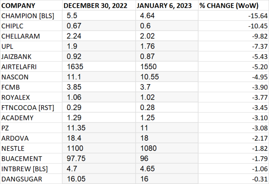Select the ROYALEX company cell
Viewport: 269px width, 184px height.
pyautogui.click(x=31, y=97)
